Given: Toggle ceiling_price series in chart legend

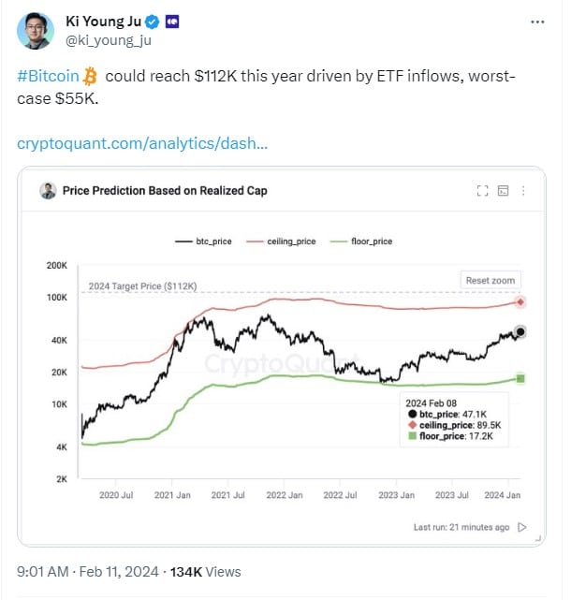Looking at the screenshot, I should click(x=282, y=241).
